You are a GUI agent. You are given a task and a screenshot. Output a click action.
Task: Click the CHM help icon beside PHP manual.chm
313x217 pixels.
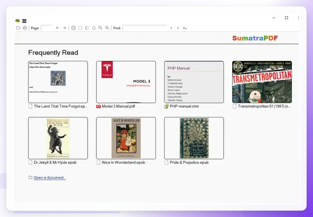coord(166,106)
